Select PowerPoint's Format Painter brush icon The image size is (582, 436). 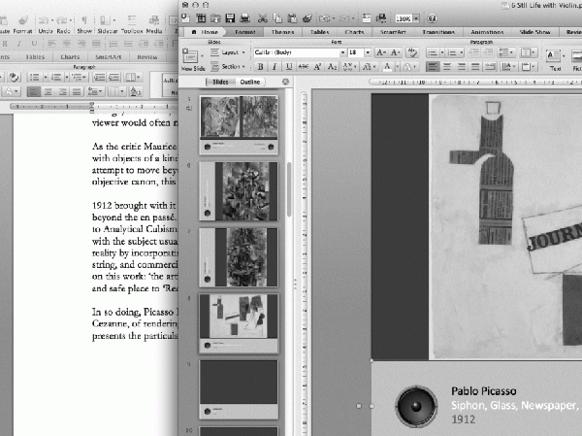click(x=307, y=18)
